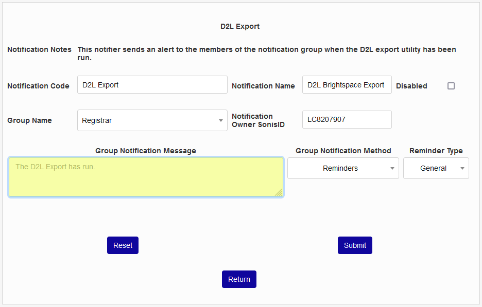Image resolution: width=482 pixels, height=307 pixels.
Task: Submit the notification form
Action: coord(355,245)
